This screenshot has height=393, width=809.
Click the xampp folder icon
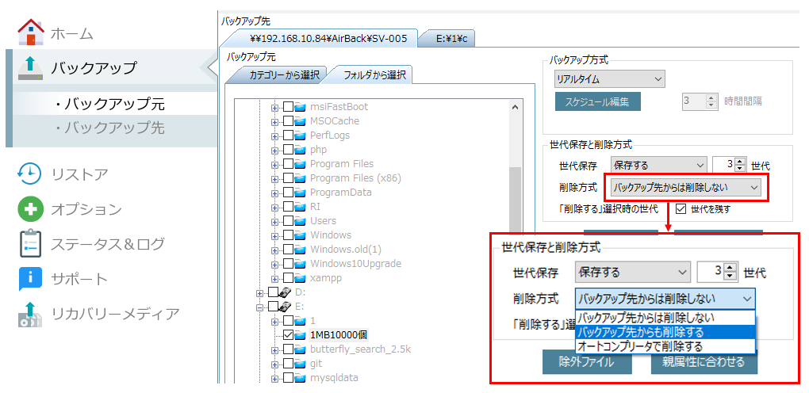(x=301, y=278)
